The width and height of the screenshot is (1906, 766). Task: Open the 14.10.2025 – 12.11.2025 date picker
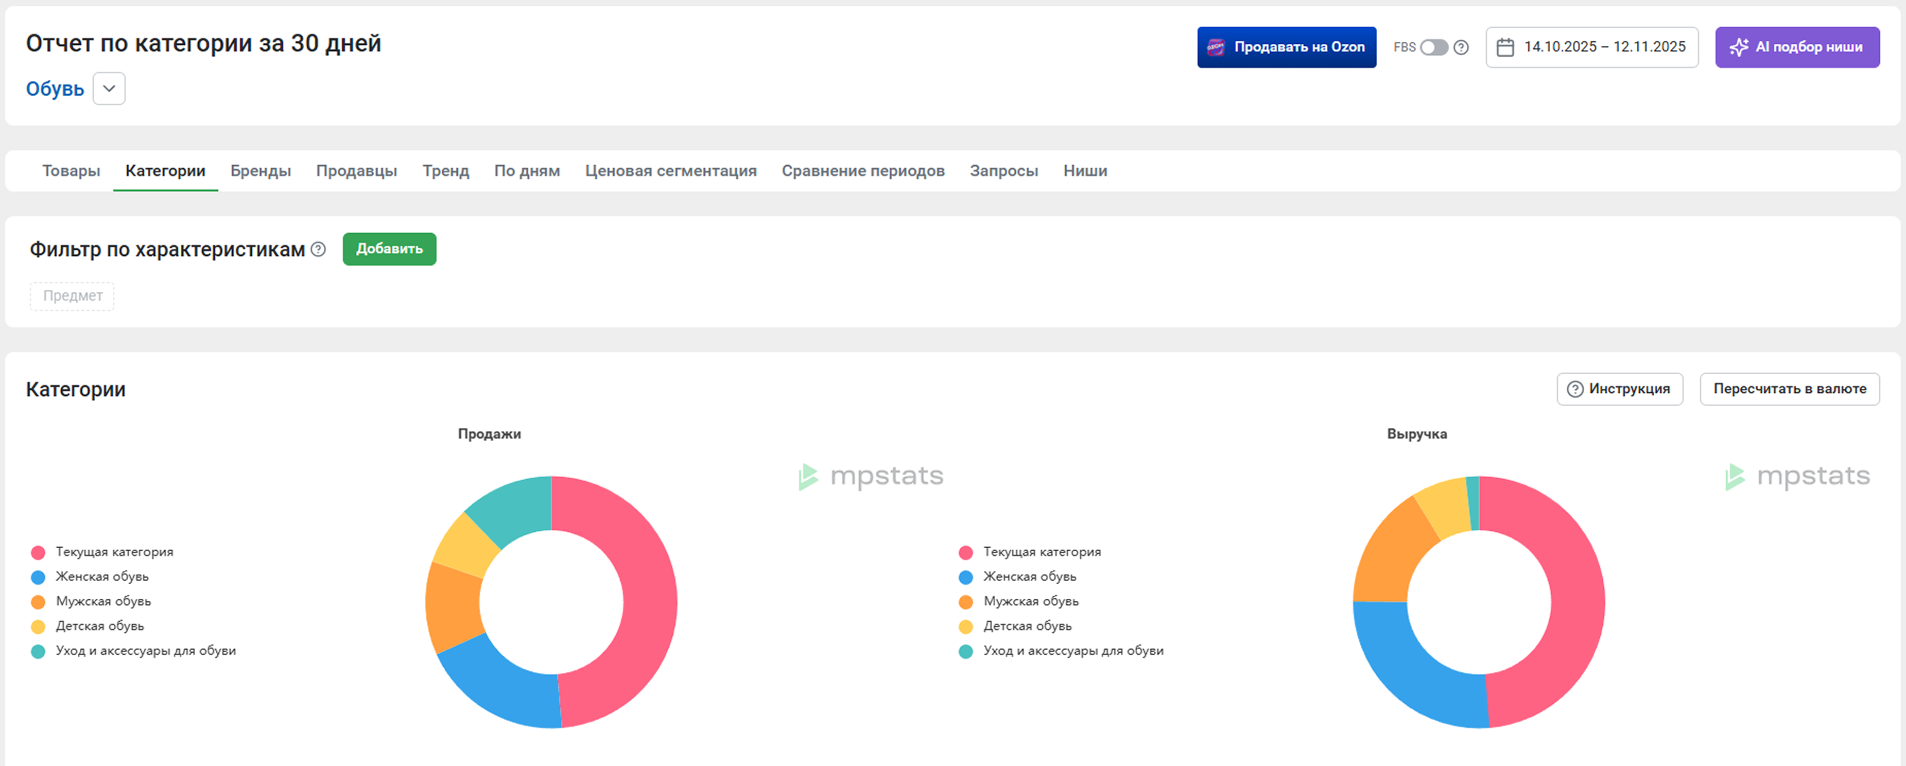click(x=1603, y=47)
